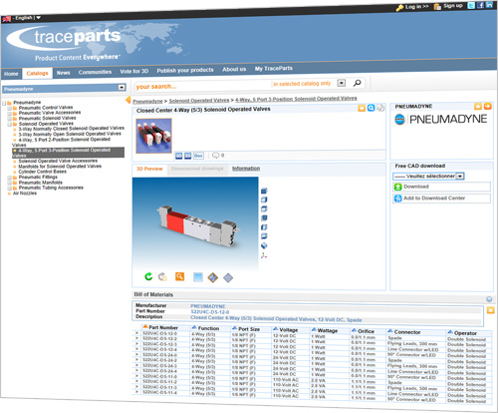
Task: Click the green rotate refresh icon in 3D viewer
Action: (148, 276)
